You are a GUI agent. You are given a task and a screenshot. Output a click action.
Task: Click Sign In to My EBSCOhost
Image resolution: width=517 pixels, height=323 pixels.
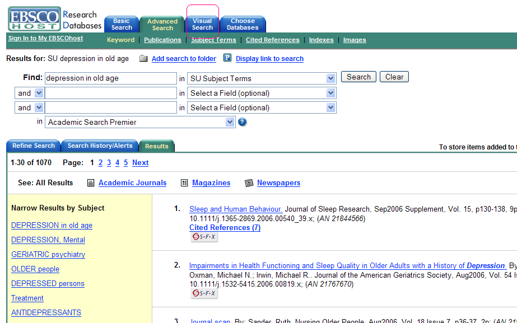click(45, 38)
